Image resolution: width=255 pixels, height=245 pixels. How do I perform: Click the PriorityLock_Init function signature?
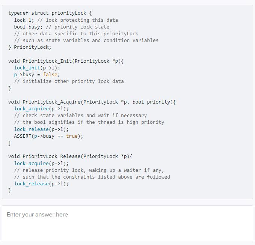66,61
